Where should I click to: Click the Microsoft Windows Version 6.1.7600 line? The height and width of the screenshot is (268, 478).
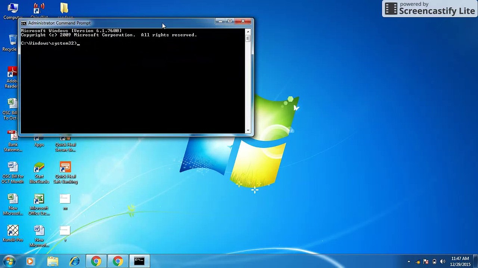tap(71, 31)
